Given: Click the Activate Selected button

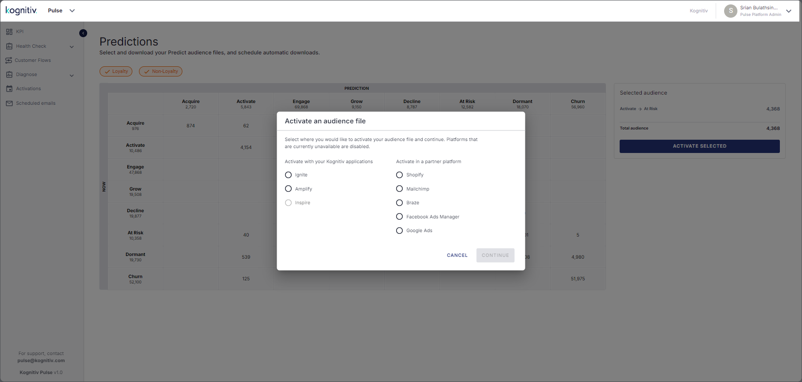Looking at the screenshot, I should 699,146.
